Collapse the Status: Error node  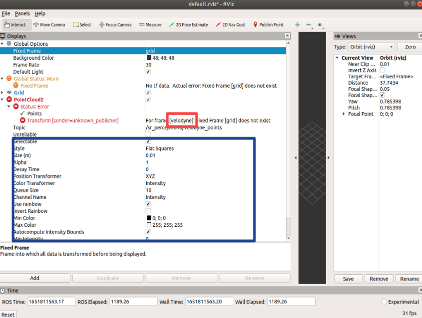coord(9,106)
